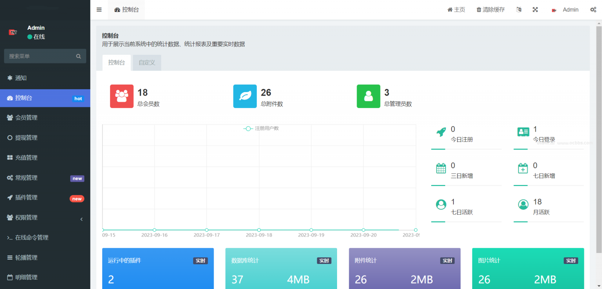Screen dimensions: 602x289
Task: Open 明细管理 in the sidebar
Action: pyautogui.click(x=45, y=277)
